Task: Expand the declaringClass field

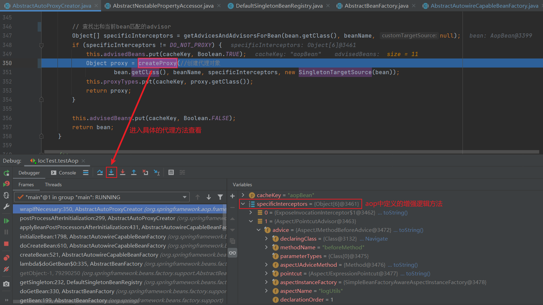Action: [x=266, y=238]
